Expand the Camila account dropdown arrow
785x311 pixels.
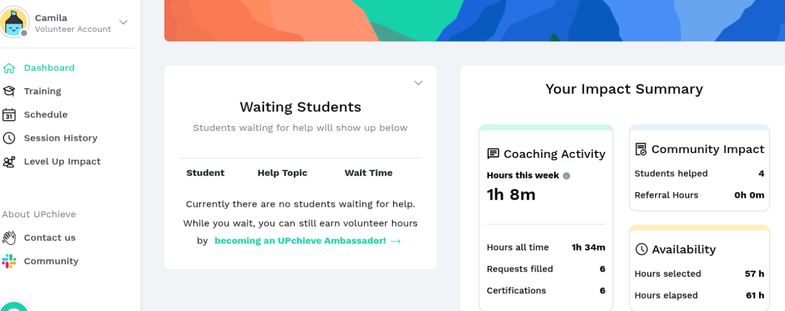[123, 22]
